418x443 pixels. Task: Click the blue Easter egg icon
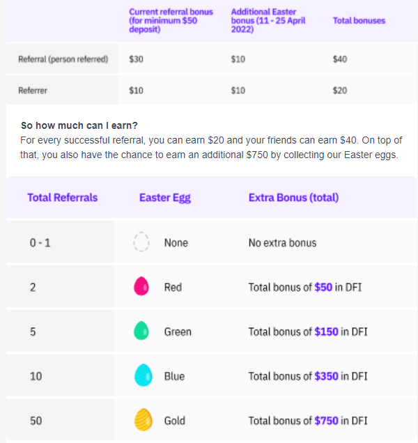coord(142,376)
